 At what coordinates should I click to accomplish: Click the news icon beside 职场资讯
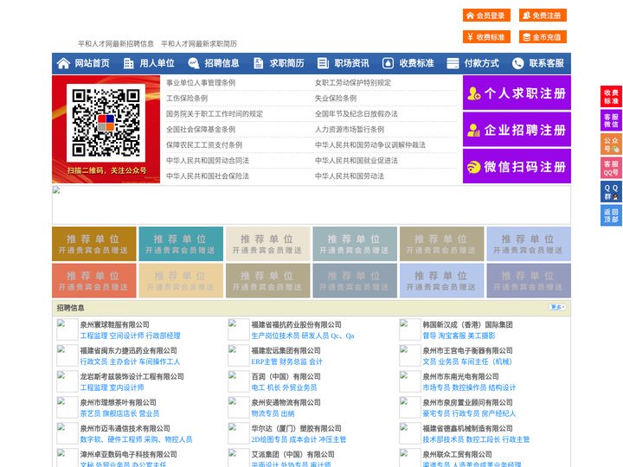click(323, 63)
